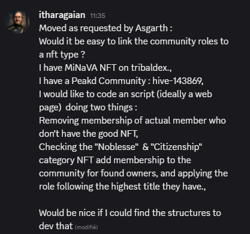This screenshot has width=250, height=234.
Task: Click the word tribaldex in message
Action: 149,68
